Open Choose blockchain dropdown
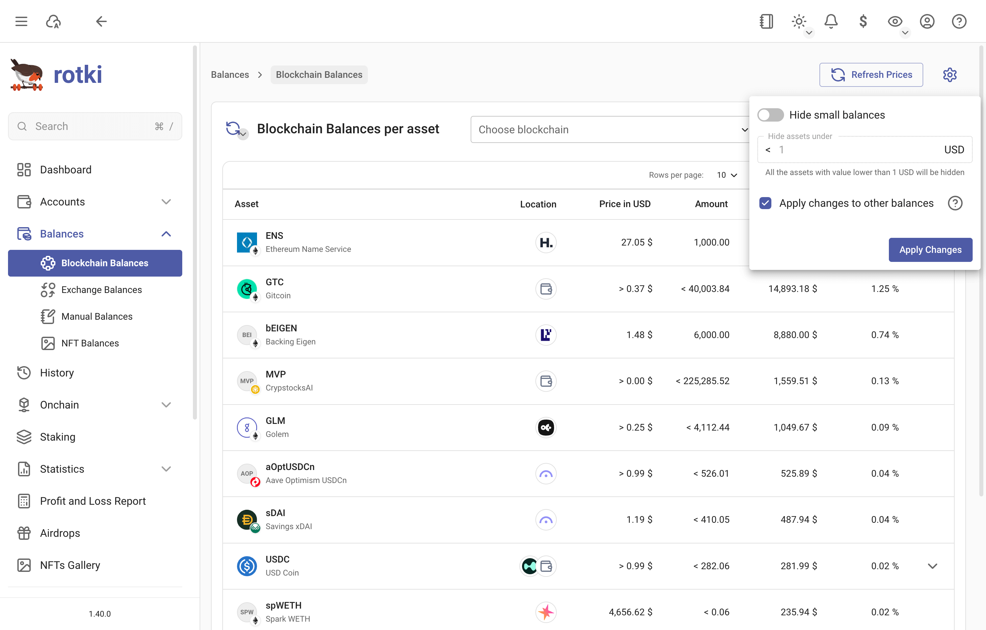Screen dimensions: 986x630 [610, 130]
